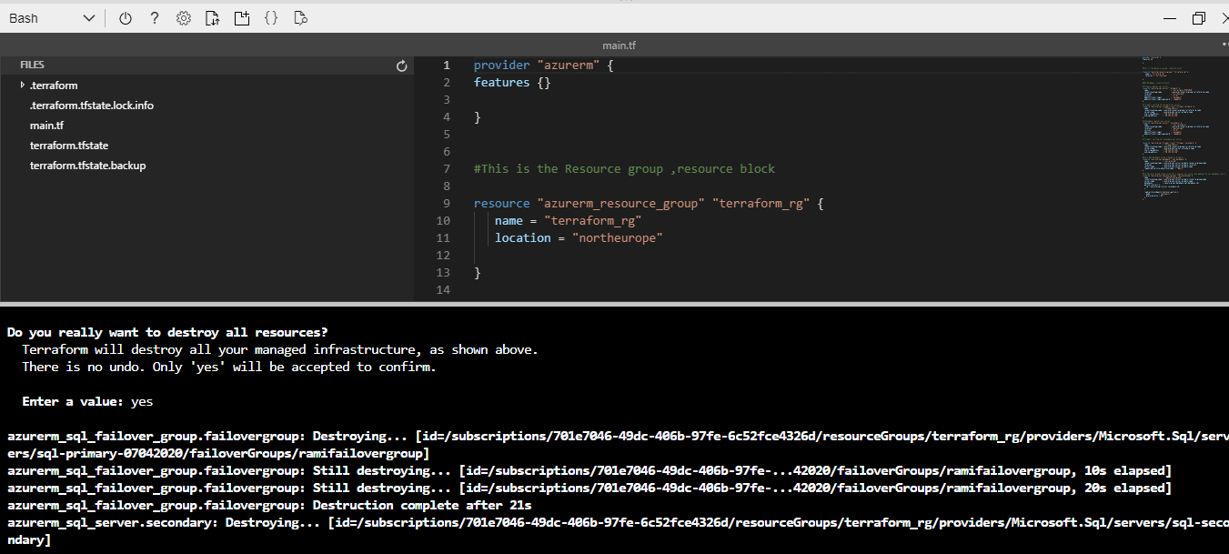Toggle the editor curly braces icon
The width and height of the screenshot is (1229, 554).
(270, 18)
